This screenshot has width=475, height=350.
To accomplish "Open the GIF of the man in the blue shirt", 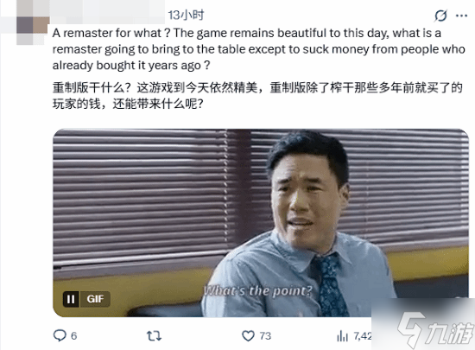I will (x=261, y=223).
